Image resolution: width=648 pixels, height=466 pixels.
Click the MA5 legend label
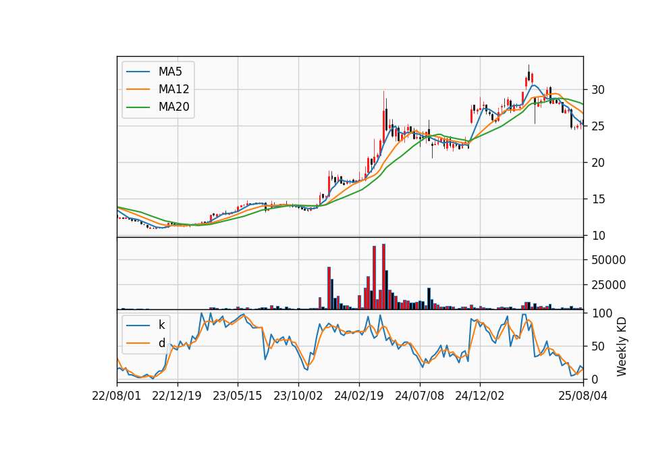click(170, 72)
